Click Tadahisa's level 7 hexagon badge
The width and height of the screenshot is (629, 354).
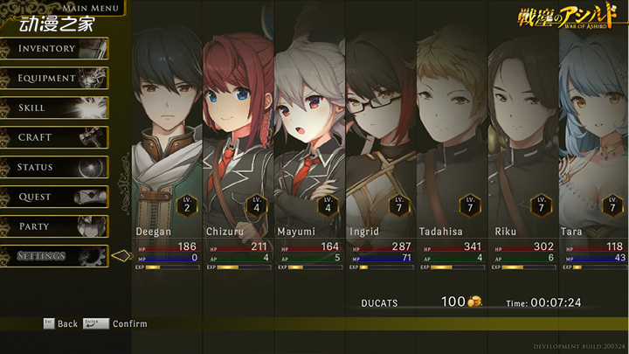coord(470,205)
